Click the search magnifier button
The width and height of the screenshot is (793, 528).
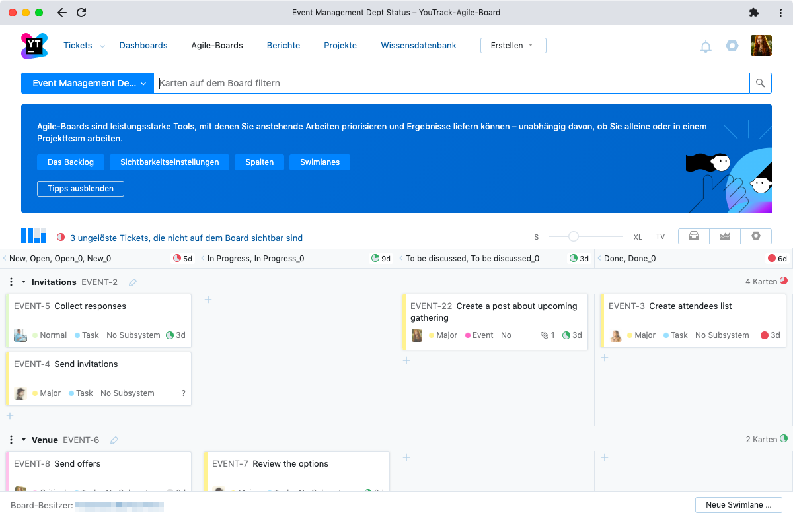[760, 83]
